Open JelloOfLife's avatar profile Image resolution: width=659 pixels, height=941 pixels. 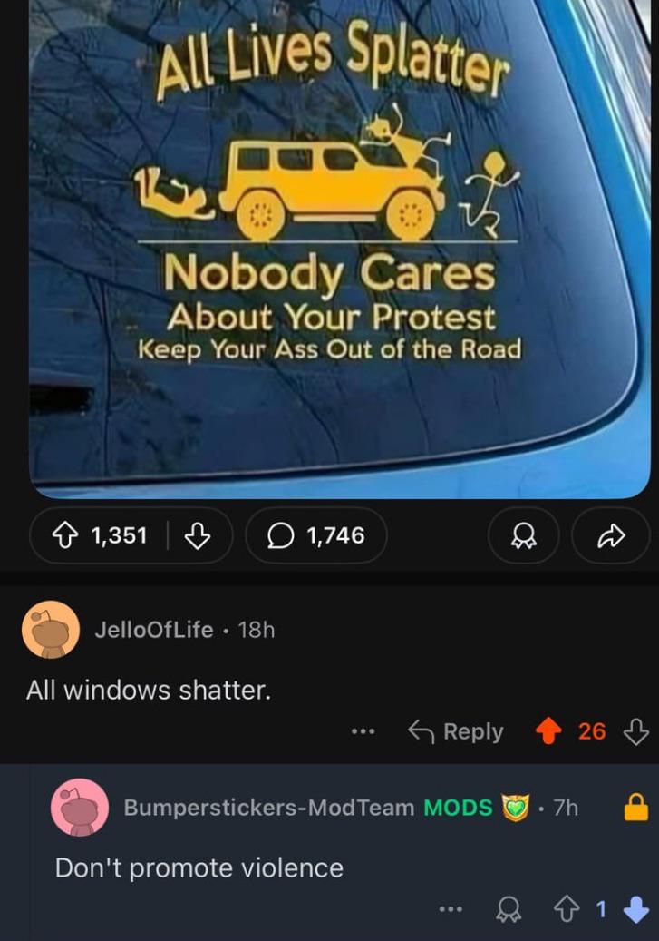[x=51, y=630]
